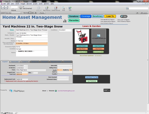Switch to Form view icon
Screen dimensions: 149x114
30,13
